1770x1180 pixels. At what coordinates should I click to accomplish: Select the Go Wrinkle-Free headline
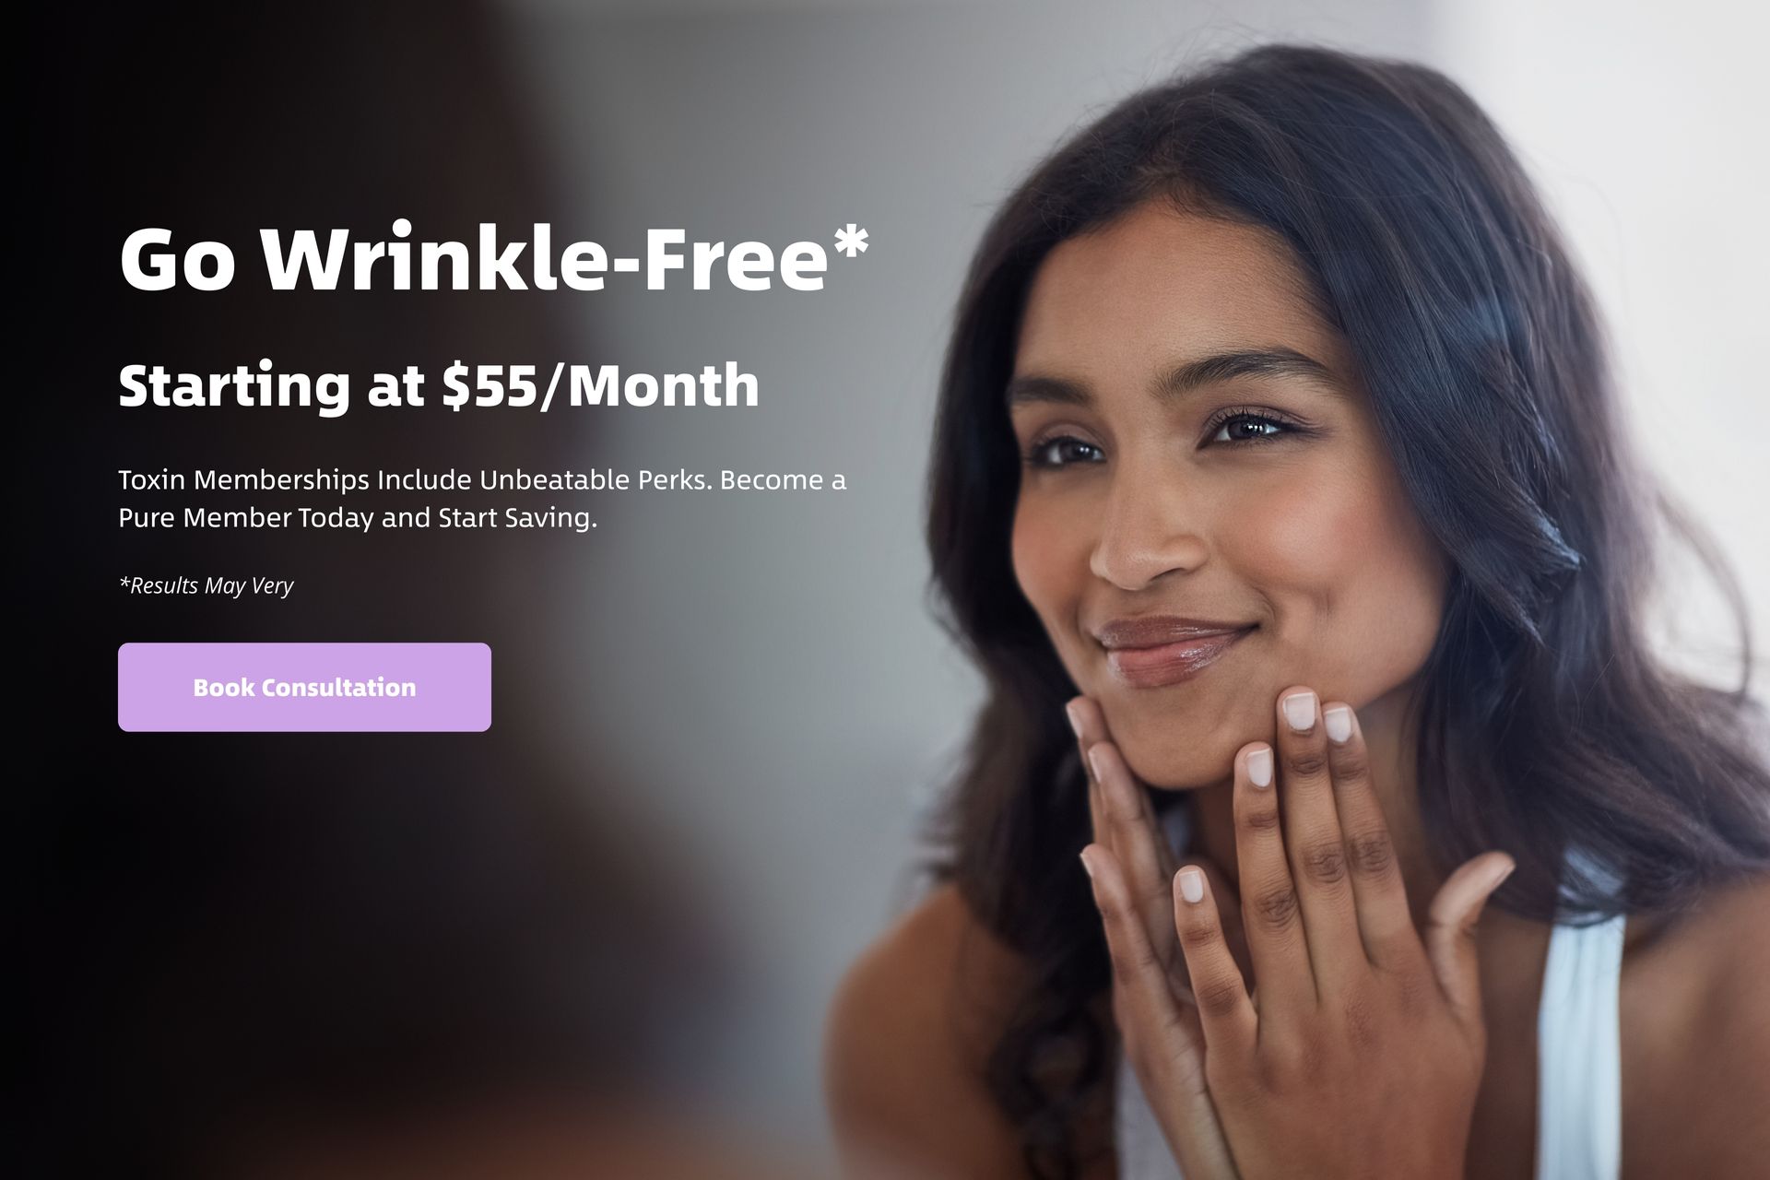pyautogui.click(x=494, y=259)
